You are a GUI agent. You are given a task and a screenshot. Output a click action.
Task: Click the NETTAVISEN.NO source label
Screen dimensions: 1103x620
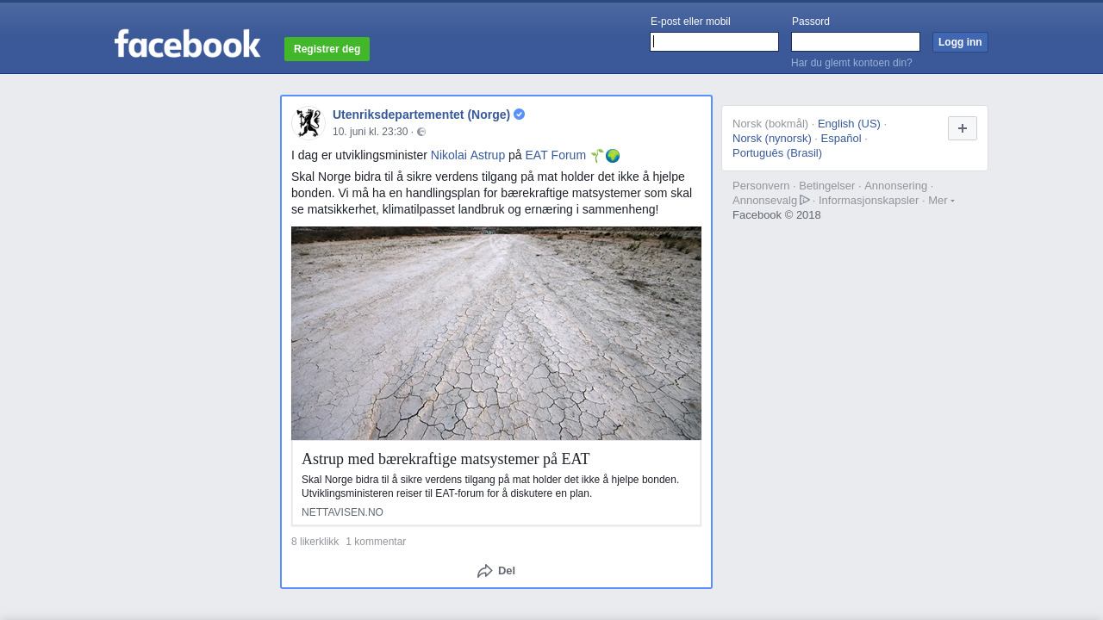pyautogui.click(x=343, y=512)
